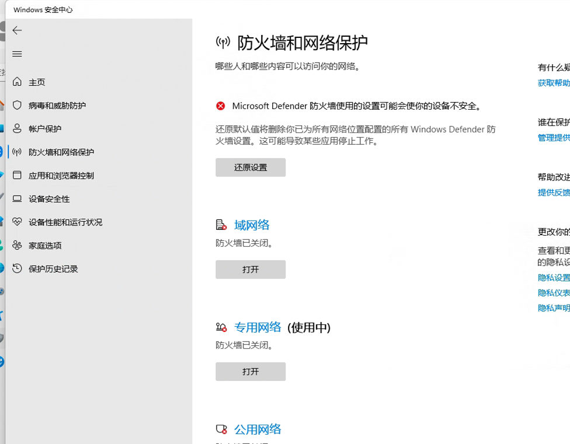Click the heart icon for 设备性能和运行状况
The width and height of the screenshot is (570, 444).
pos(17,222)
